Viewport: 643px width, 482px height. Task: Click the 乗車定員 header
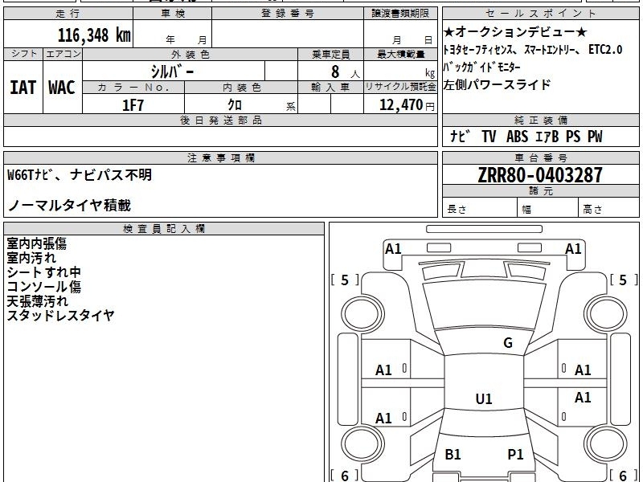[x=330, y=54]
